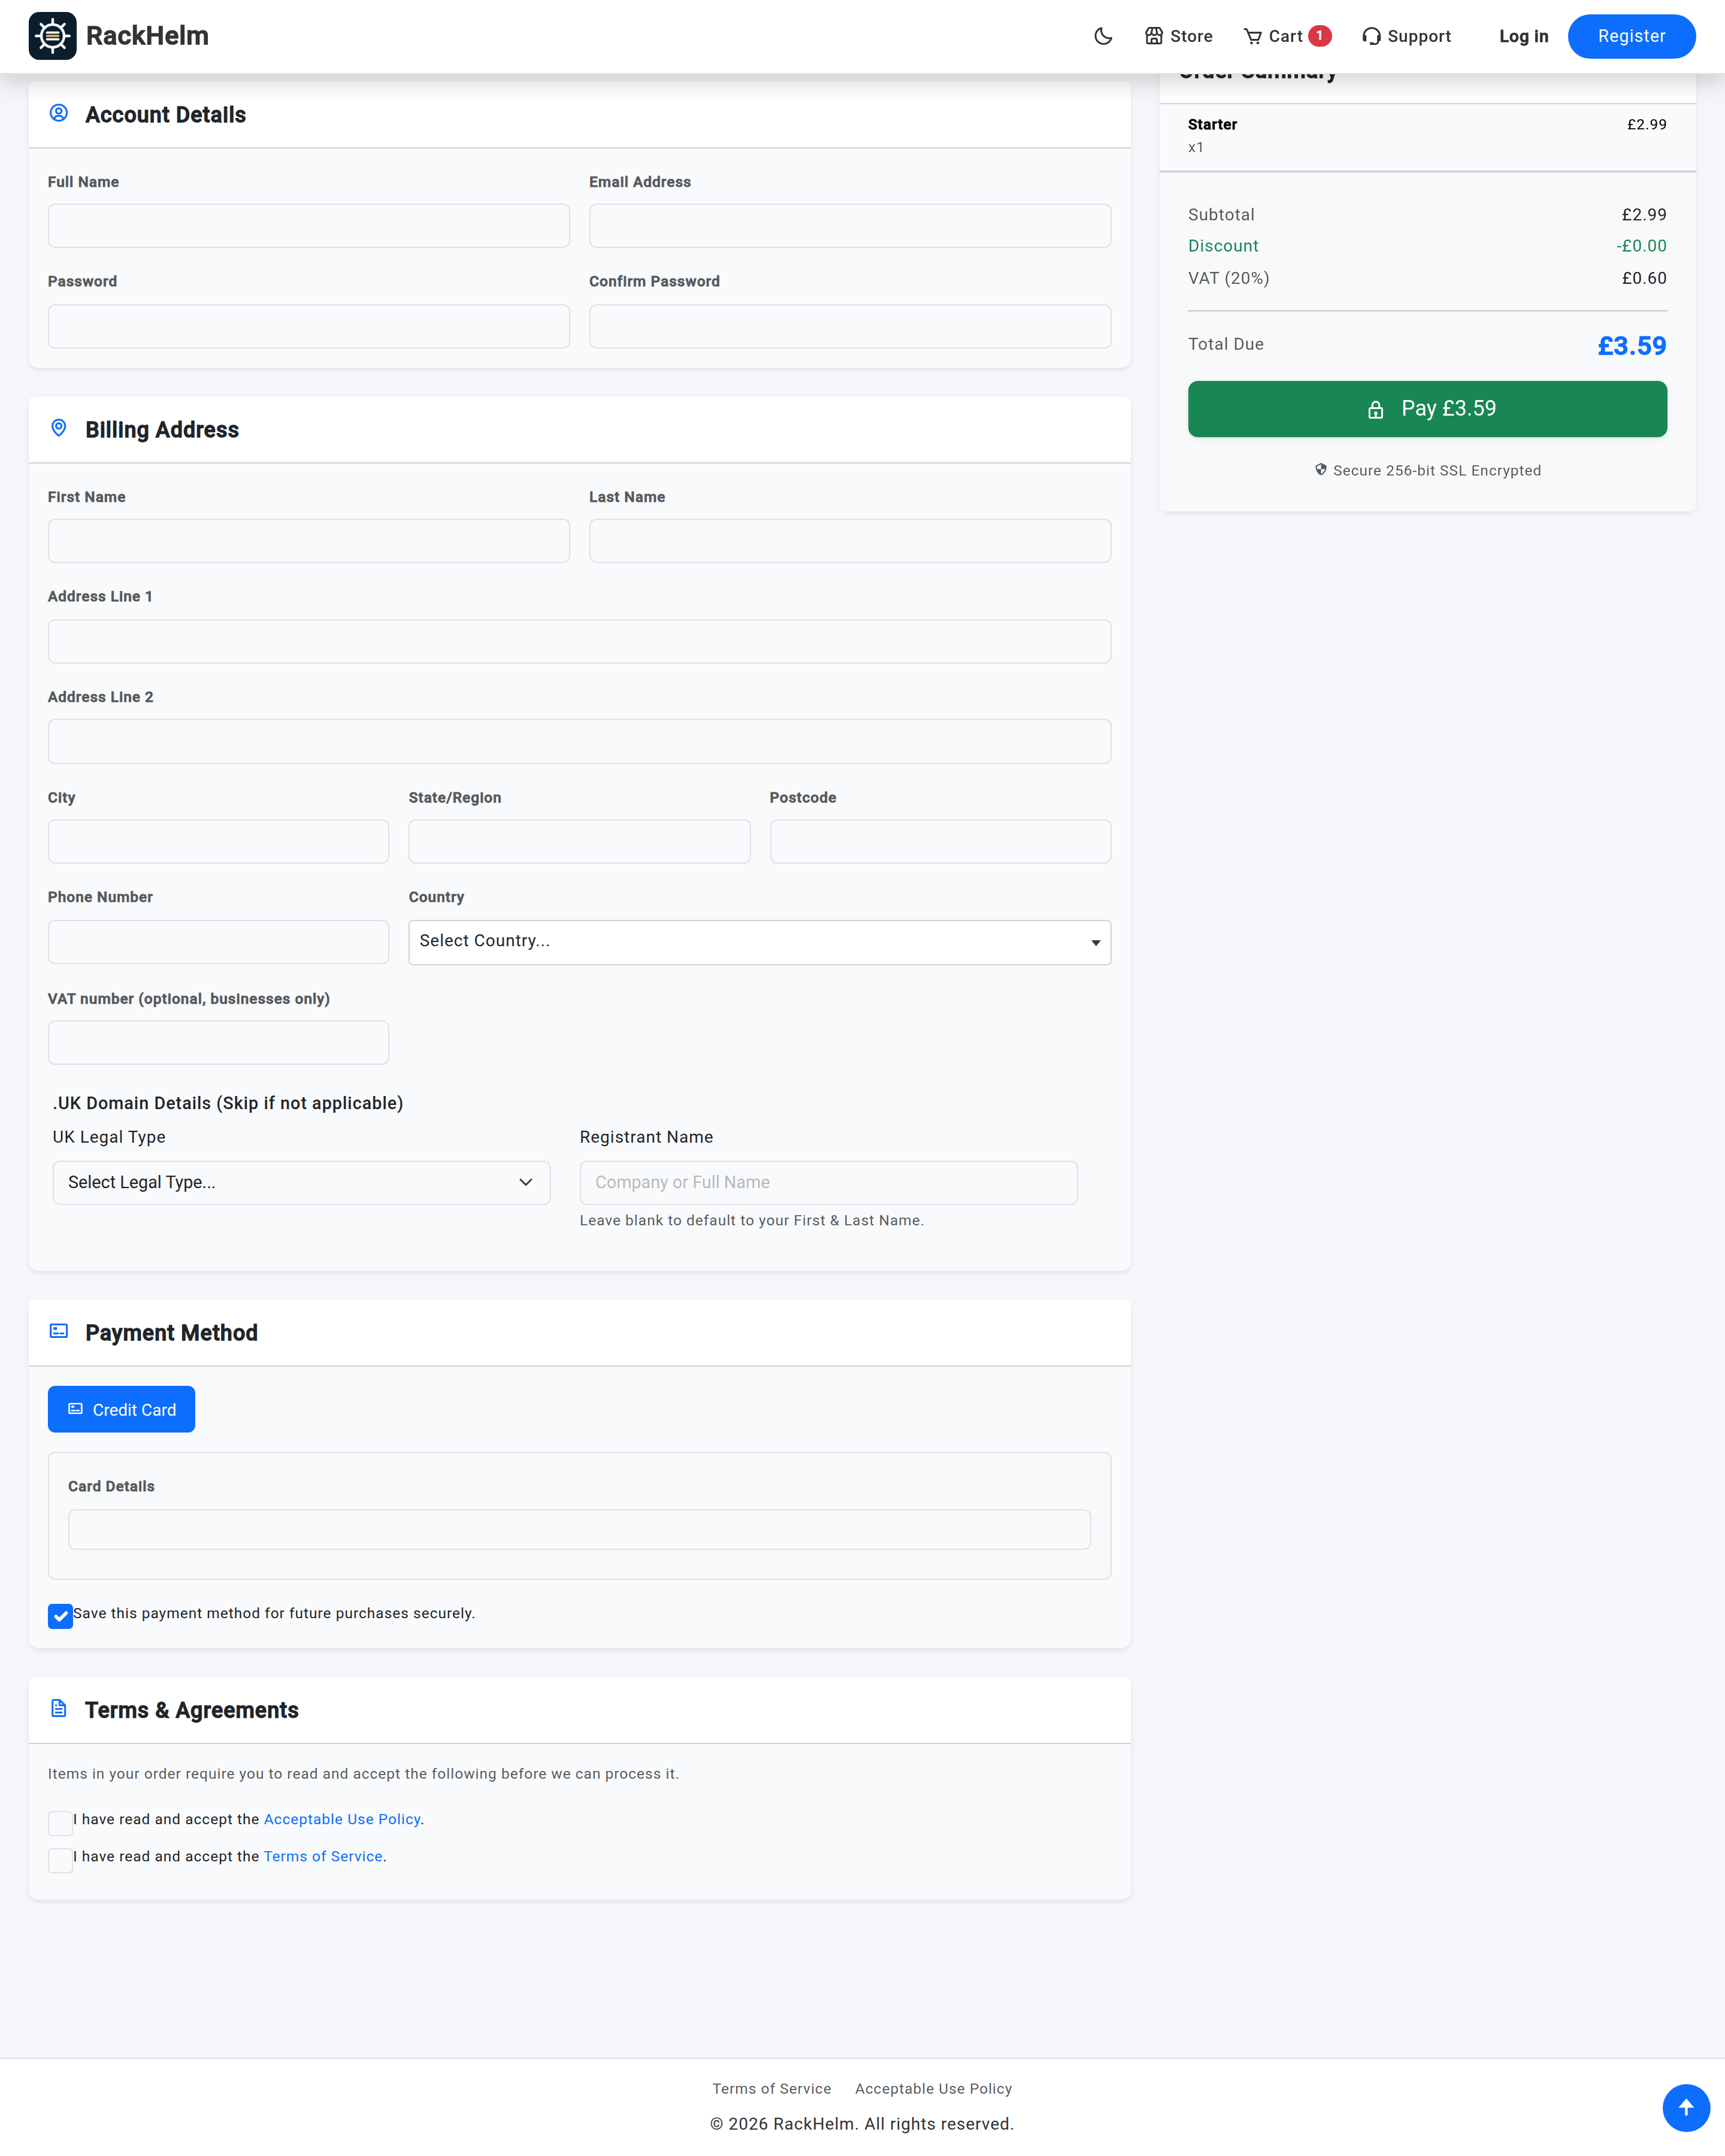The image size is (1725, 2156).
Task: Focus the Last Name field
Action: coord(850,541)
